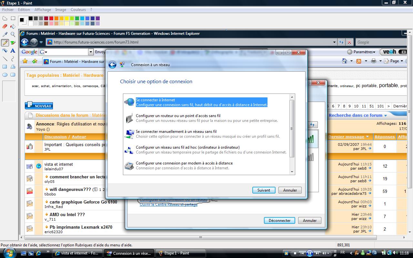Choose the Curve tool in Paint

click(13, 59)
